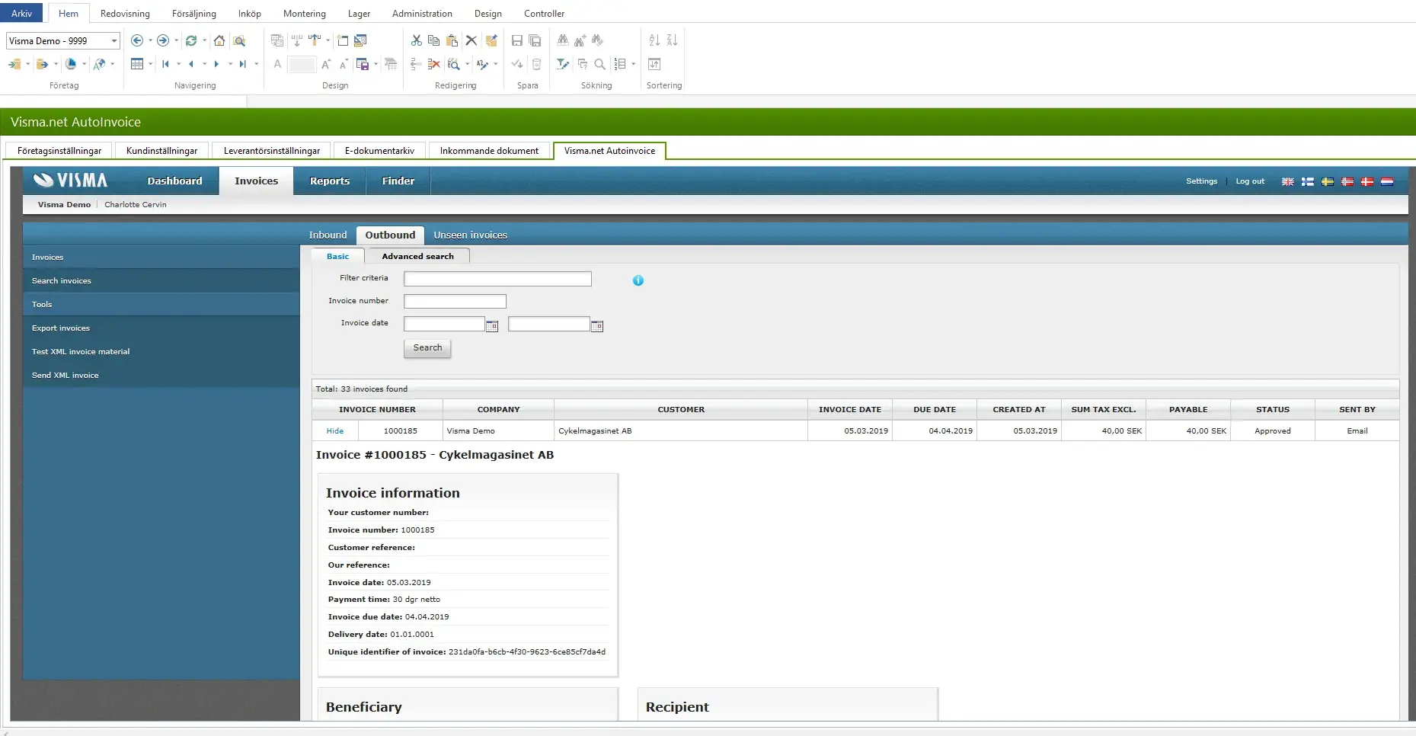
Task: Select the A-Z ascending sort icon
Action: click(654, 40)
